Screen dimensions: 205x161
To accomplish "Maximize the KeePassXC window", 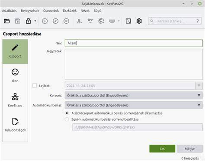I will 192,3.
